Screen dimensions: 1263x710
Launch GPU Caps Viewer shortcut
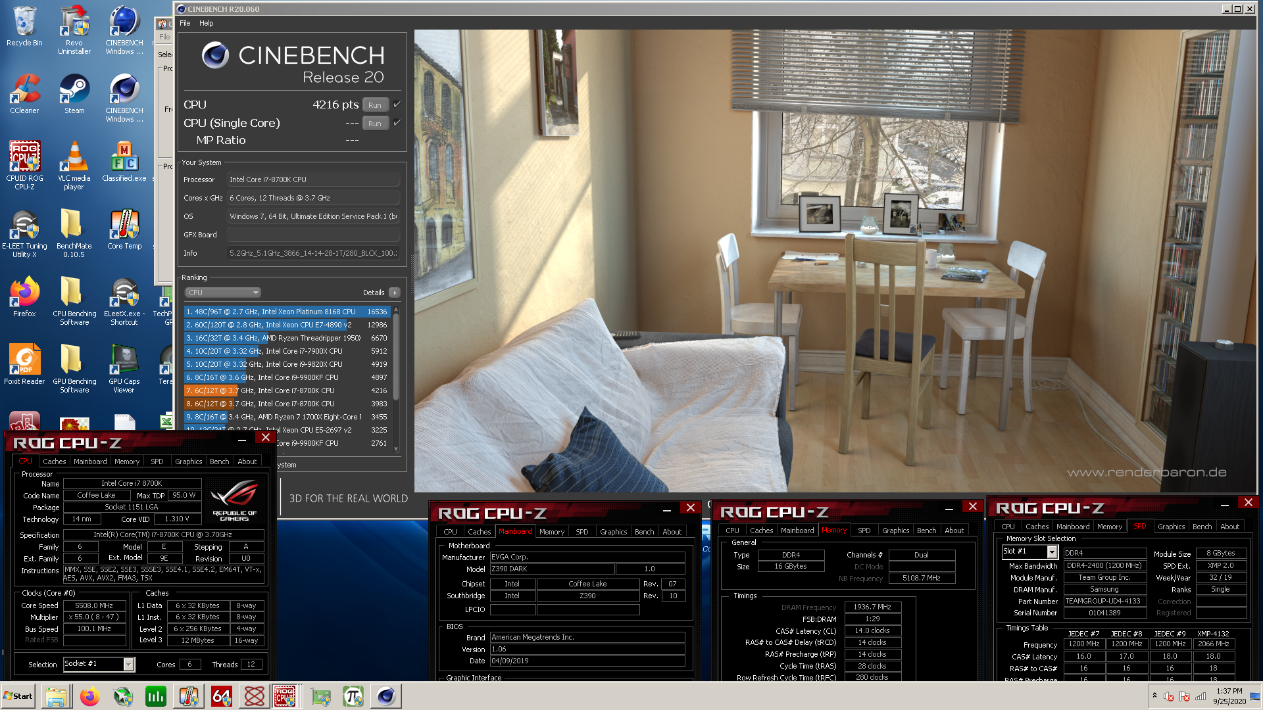coord(124,368)
